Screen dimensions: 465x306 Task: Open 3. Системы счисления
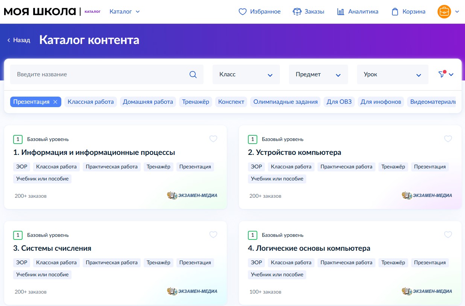(x=52, y=248)
